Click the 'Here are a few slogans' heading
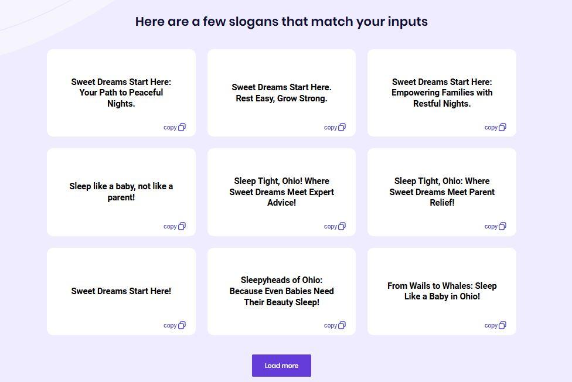The height and width of the screenshot is (382, 572). (281, 22)
